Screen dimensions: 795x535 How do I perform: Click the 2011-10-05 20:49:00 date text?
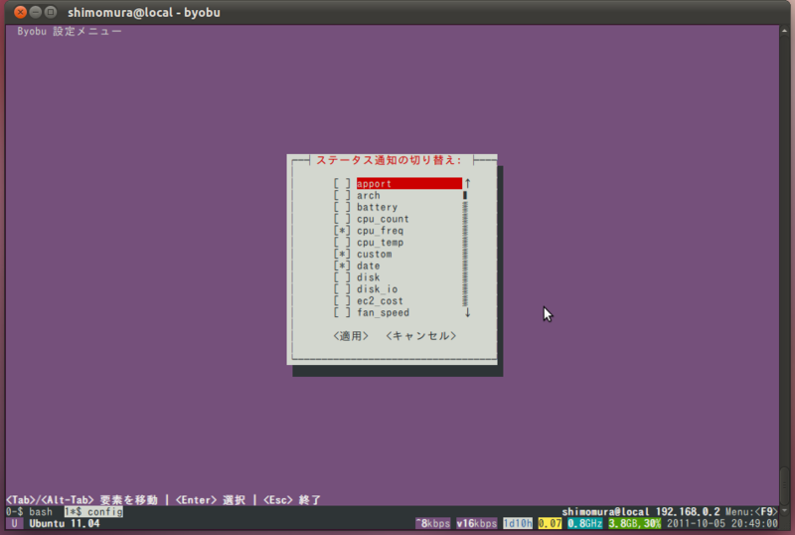pyautogui.click(x=722, y=523)
